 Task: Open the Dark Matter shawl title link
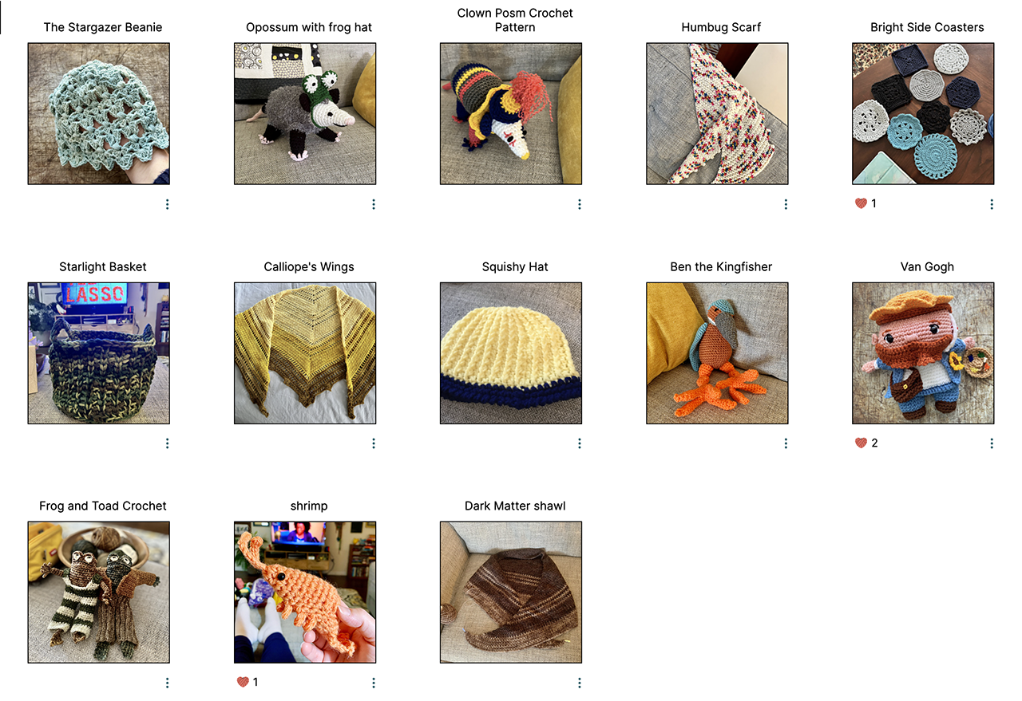coord(515,506)
